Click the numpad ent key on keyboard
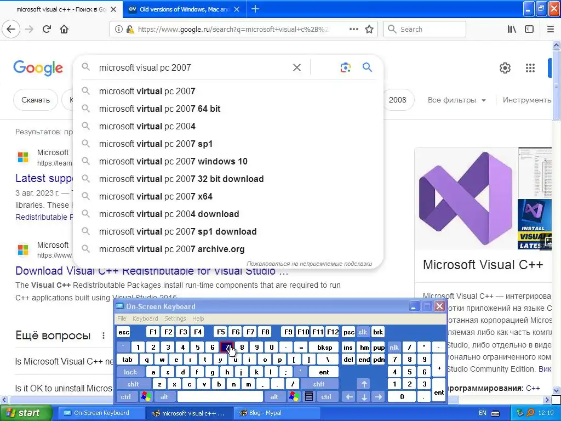Viewport: 561px width, 421px height. [439, 390]
